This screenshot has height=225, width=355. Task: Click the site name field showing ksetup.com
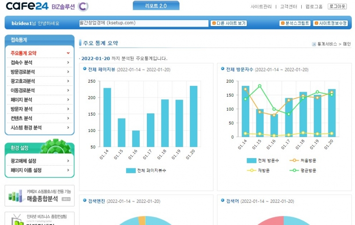[x=144, y=23]
